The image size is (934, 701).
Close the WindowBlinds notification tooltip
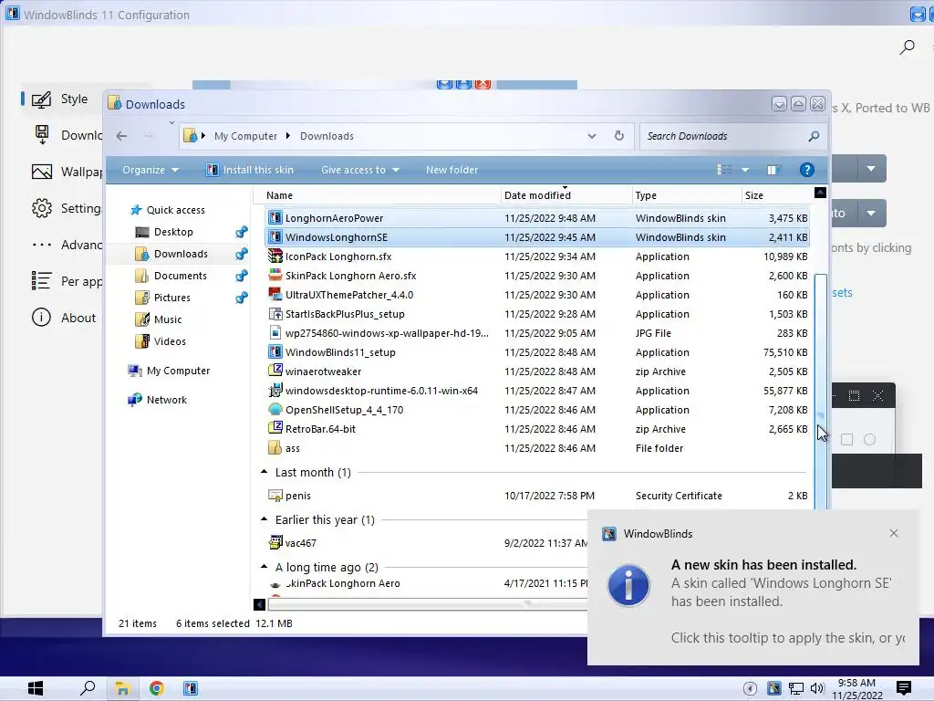(x=894, y=533)
